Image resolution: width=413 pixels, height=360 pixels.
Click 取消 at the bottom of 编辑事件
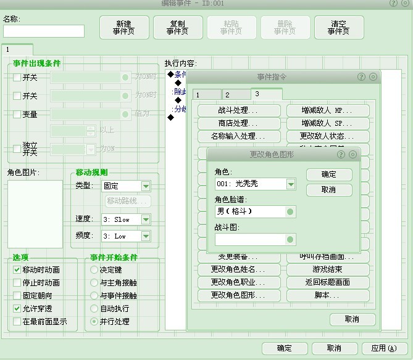coord(335,348)
